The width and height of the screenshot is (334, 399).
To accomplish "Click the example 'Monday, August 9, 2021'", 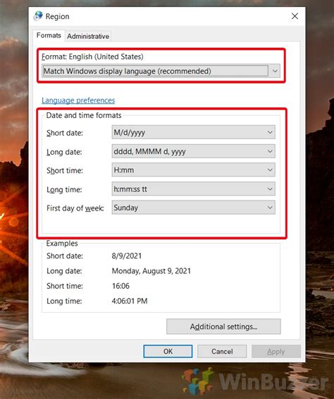I will [151, 270].
